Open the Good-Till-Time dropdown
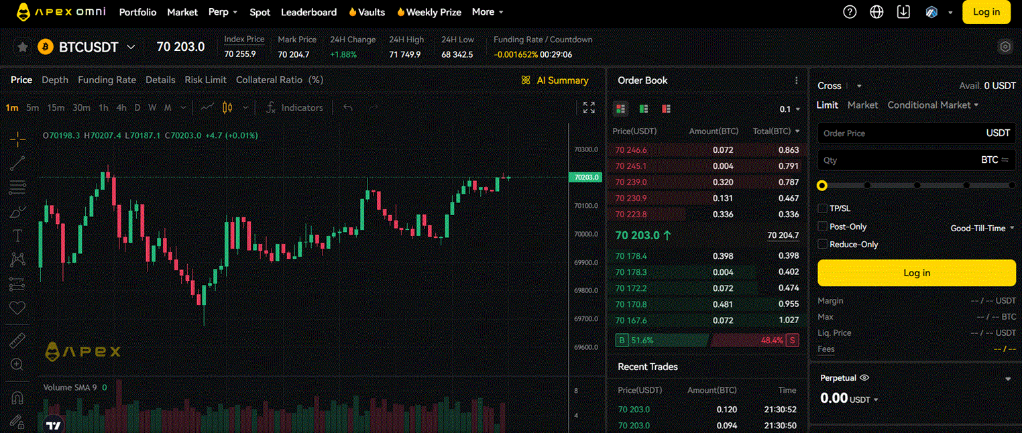1022x433 pixels. pos(982,228)
